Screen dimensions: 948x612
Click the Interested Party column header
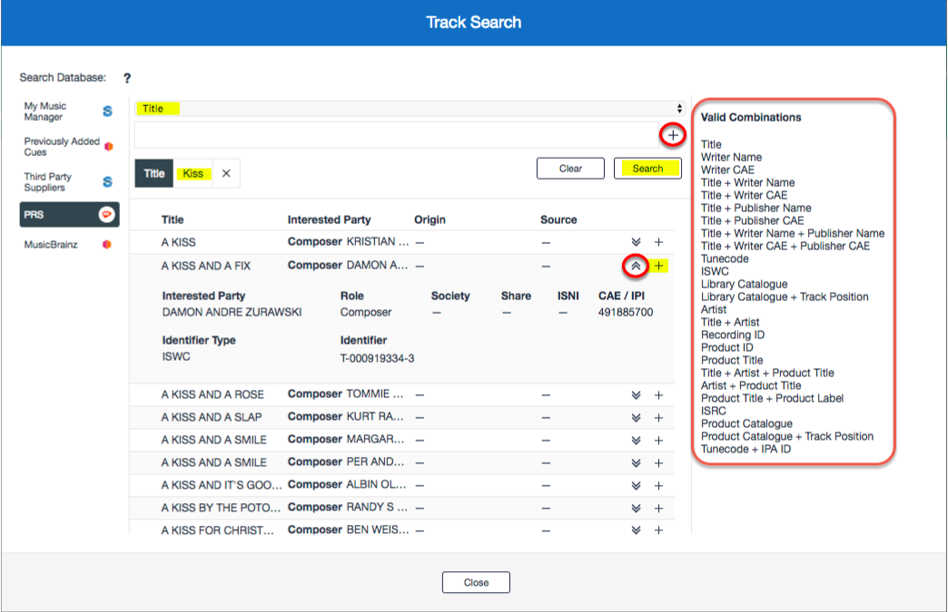click(x=329, y=219)
